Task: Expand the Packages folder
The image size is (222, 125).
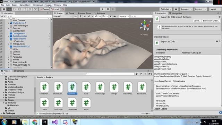Action: coord(1,113)
